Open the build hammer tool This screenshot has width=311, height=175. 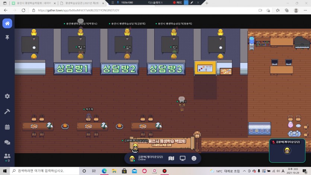click(7, 111)
